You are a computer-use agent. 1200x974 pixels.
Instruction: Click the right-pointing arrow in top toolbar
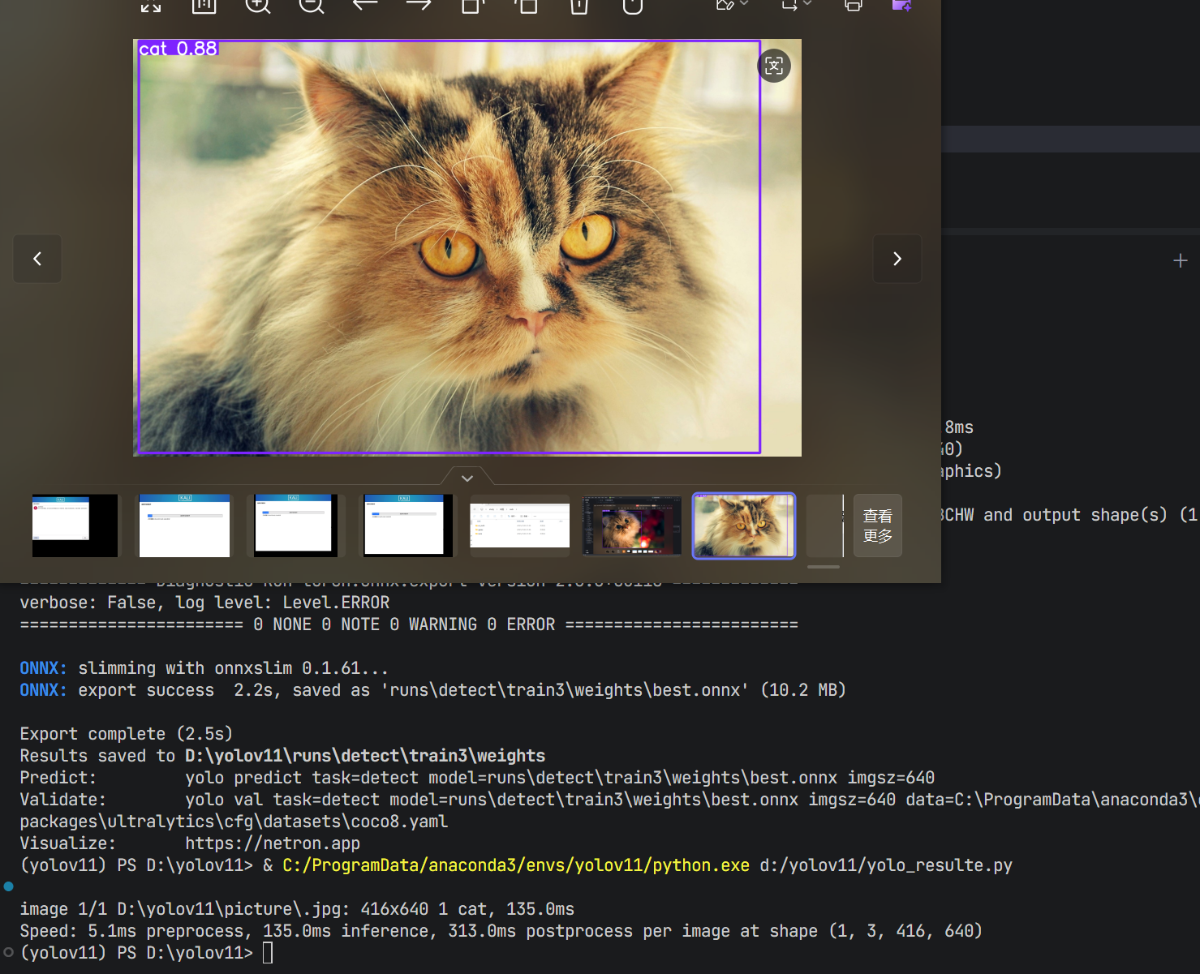pyautogui.click(x=419, y=4)
